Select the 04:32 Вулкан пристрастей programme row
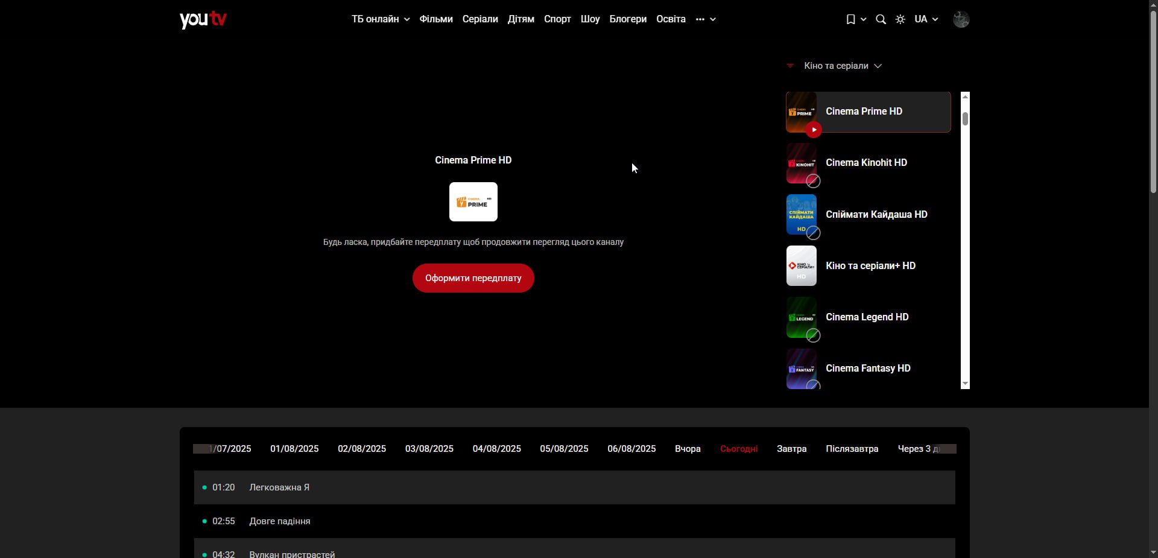 click(x=575, y=548)
